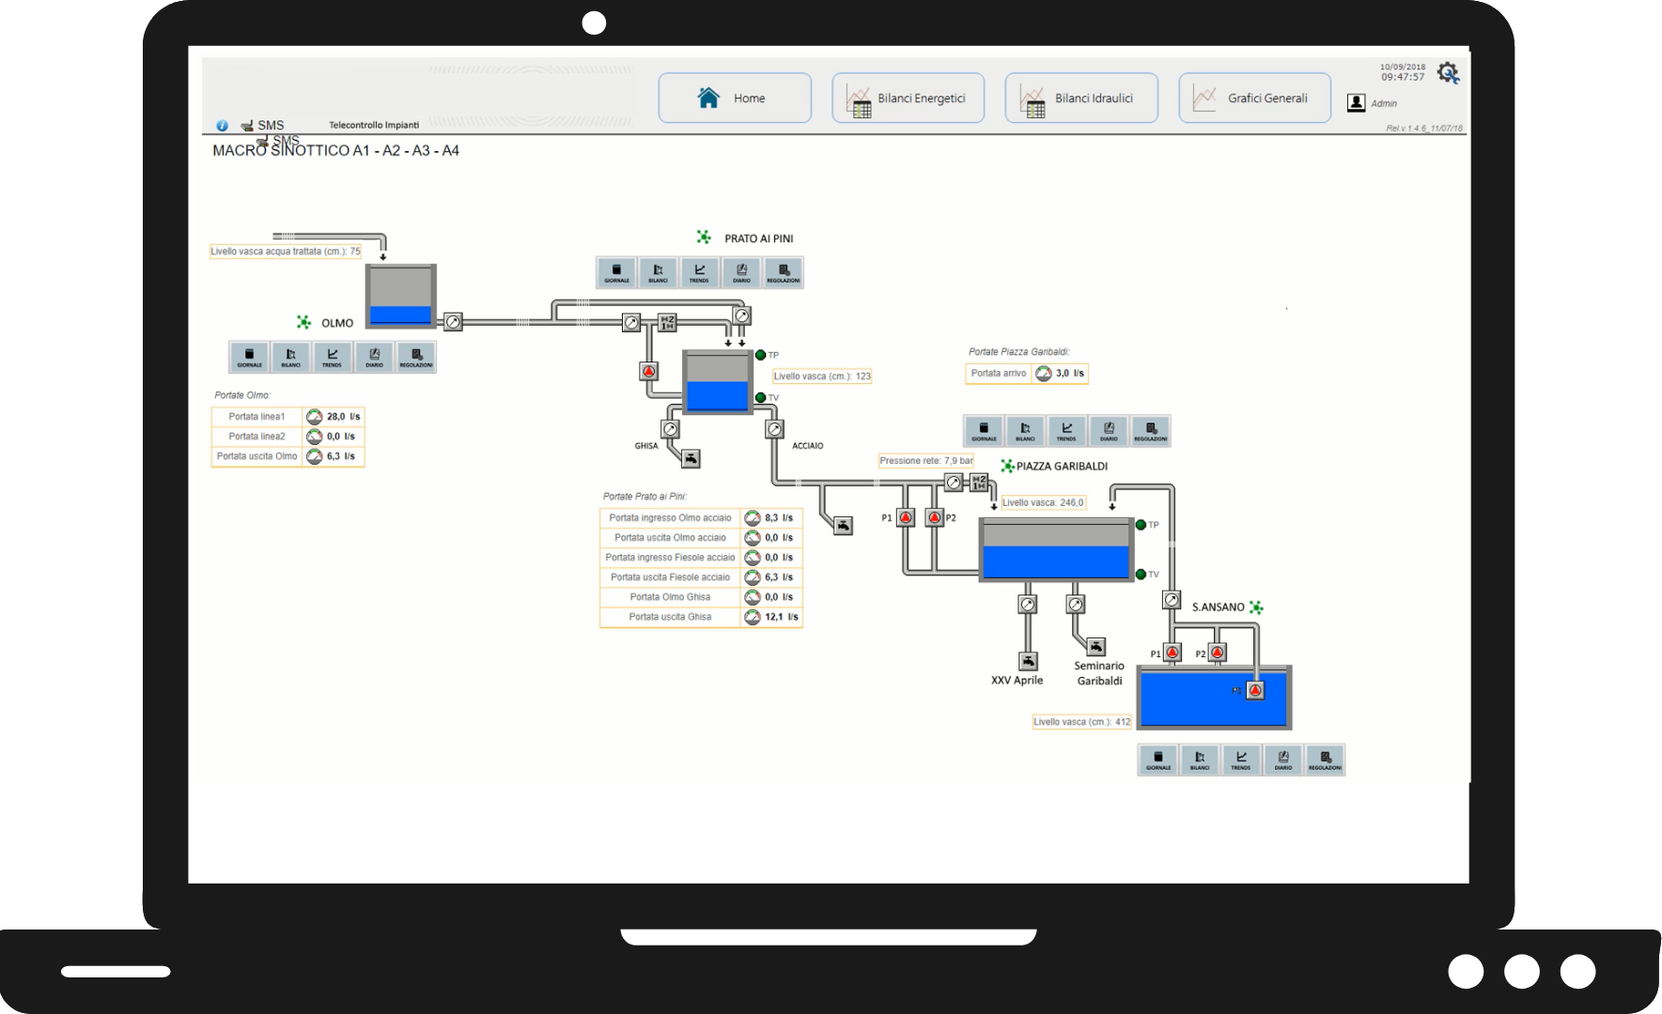Open Piazza Garibaldi TRENDS
Viewport: 1662px width, 1014px height.
pyautogui.click(x=1067, y=431)
